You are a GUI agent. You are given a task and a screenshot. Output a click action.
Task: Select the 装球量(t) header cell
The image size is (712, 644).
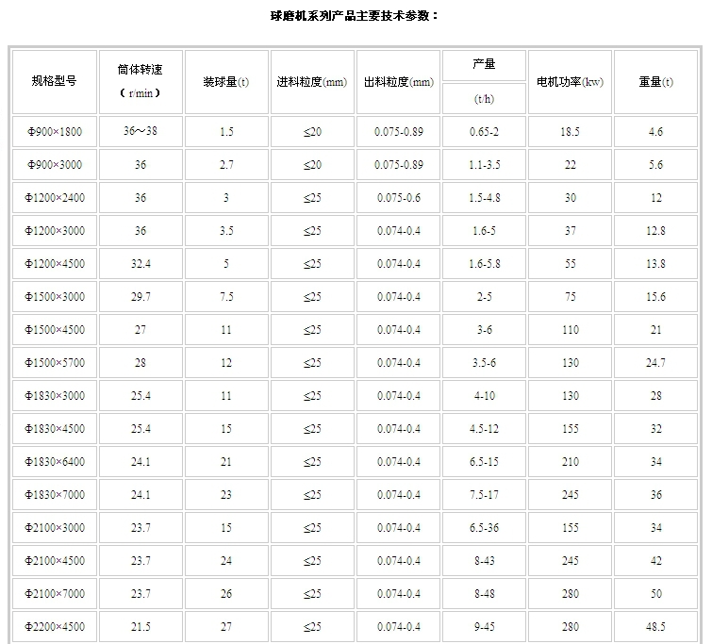[226, 82]
